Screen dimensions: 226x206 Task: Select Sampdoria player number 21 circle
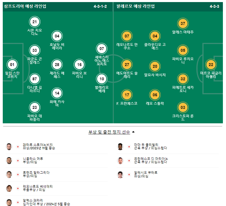tap(35, 22)
